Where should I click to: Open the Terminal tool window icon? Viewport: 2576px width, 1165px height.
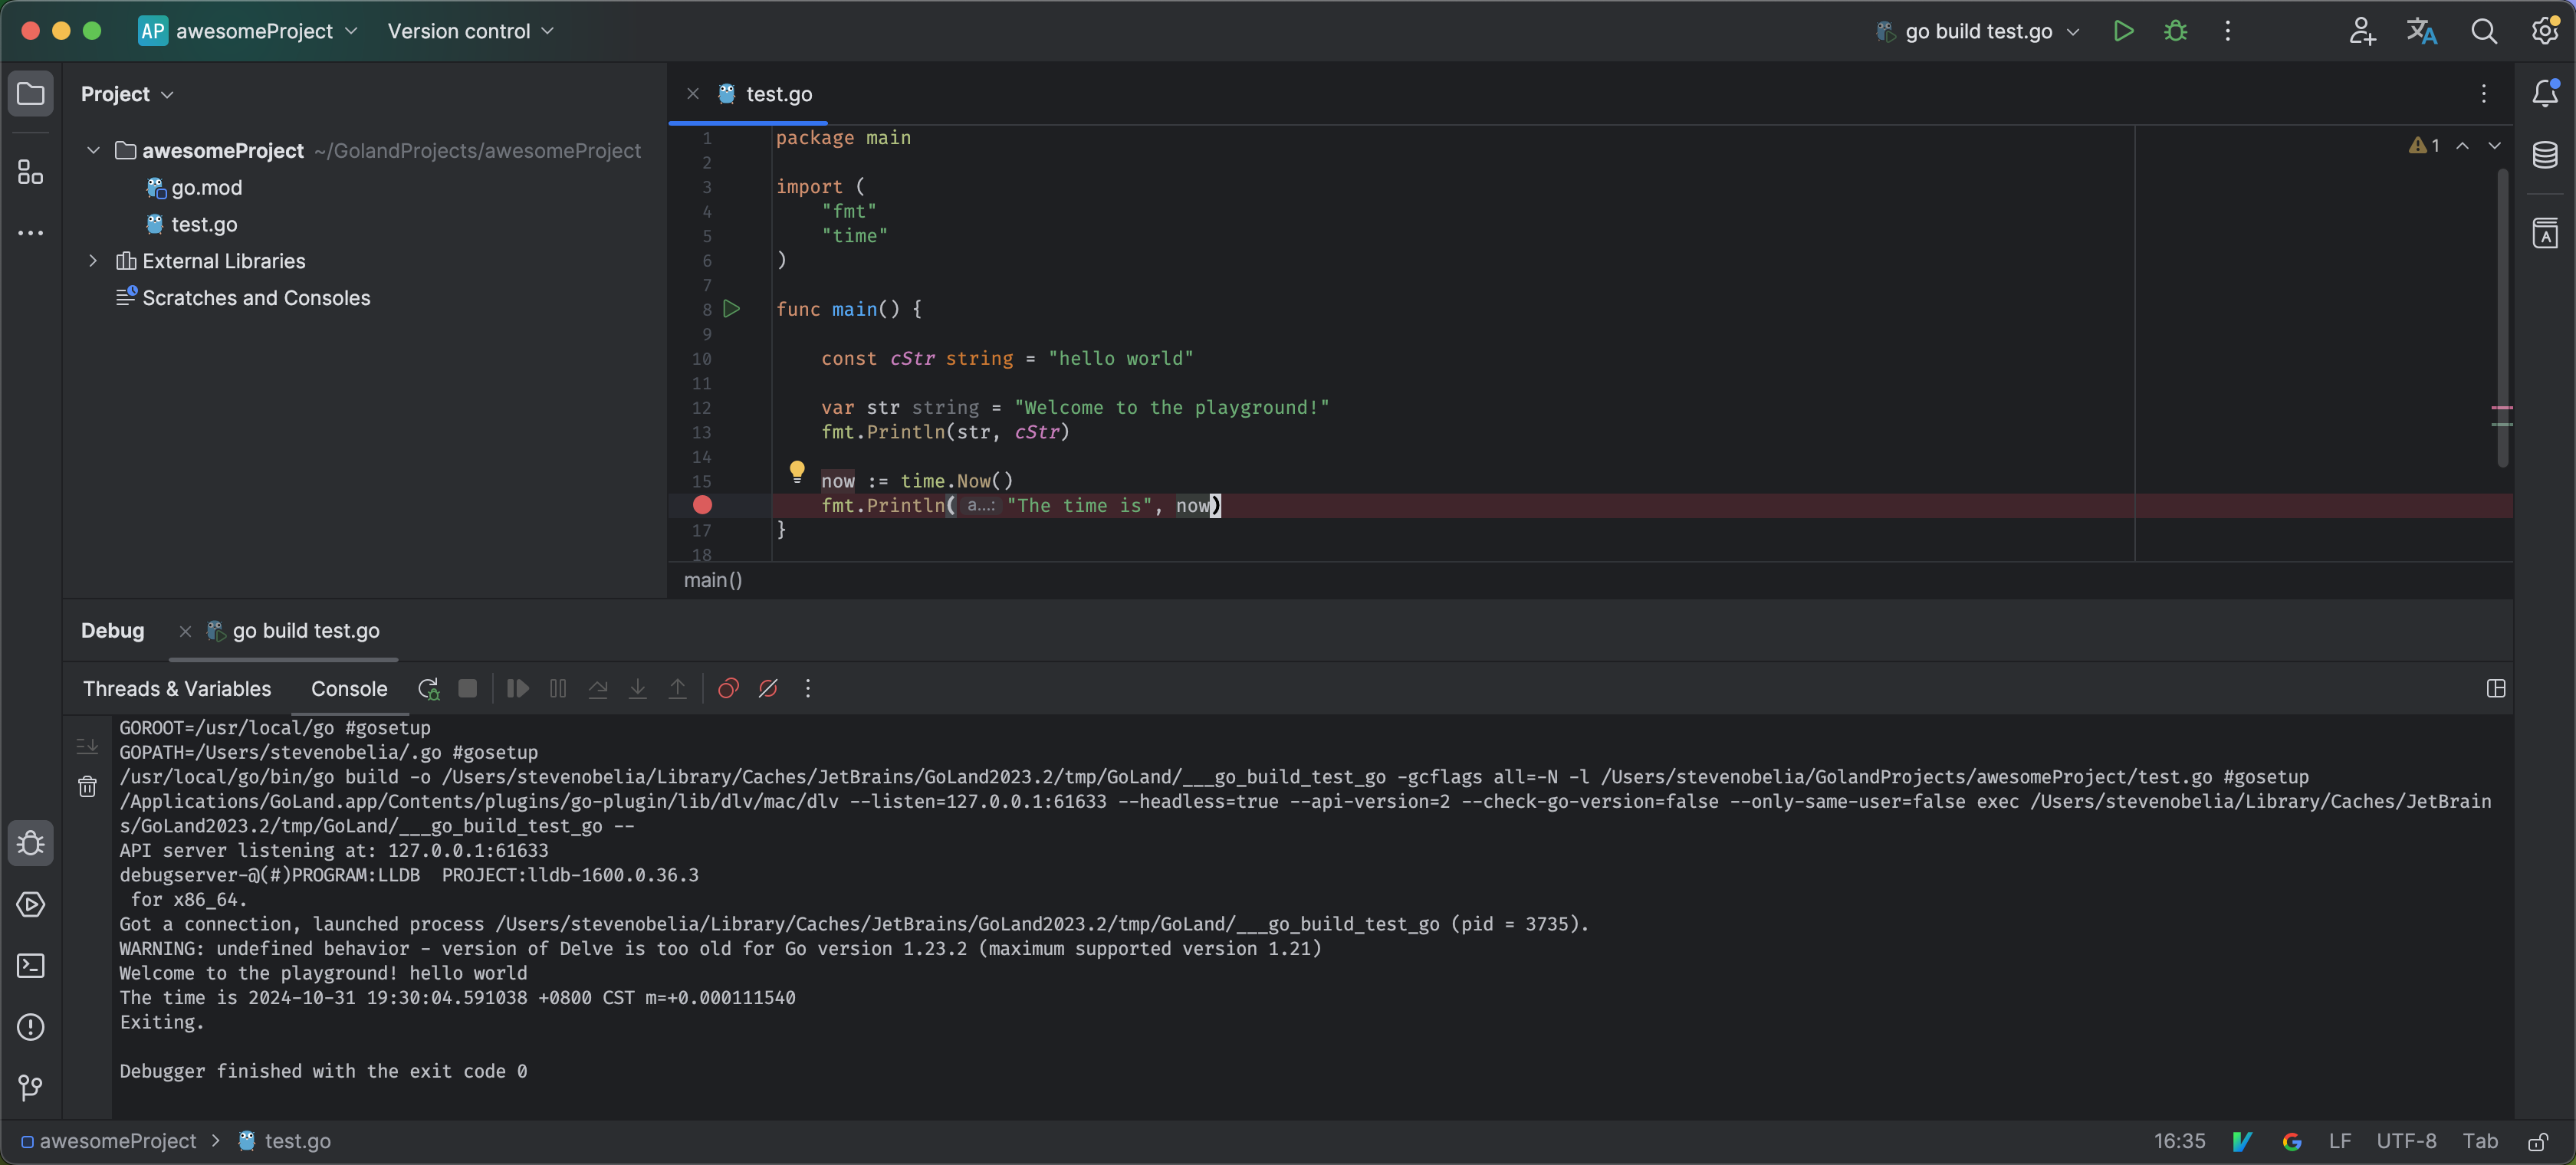(30, 966)
